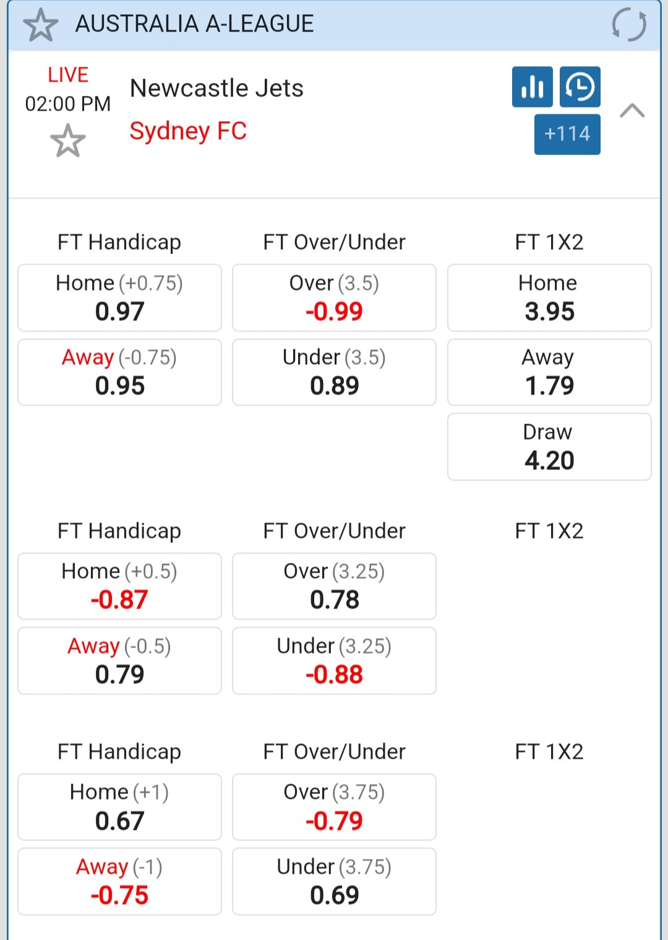
Task: Open the Sydney FC team name
Action: coord(188,131)
